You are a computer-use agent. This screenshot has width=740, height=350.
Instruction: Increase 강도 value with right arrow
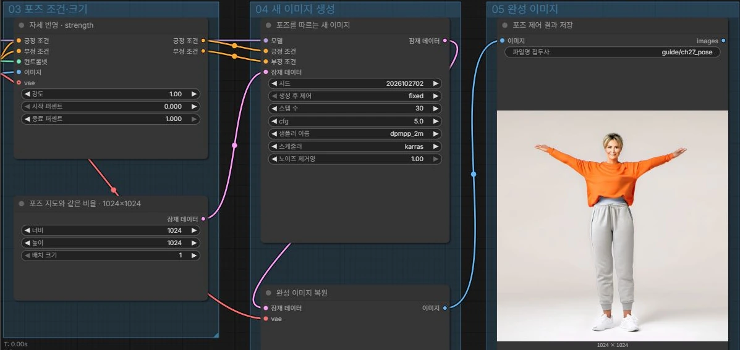pyautogui.click(x=194, y=94)
